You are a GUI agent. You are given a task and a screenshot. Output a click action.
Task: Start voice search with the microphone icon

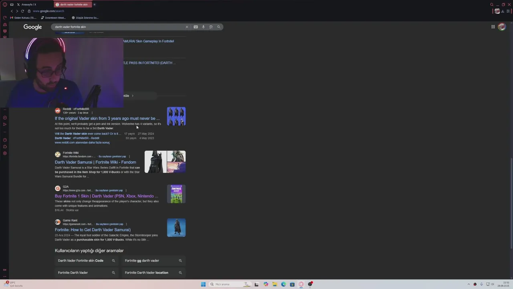(203, 27)
